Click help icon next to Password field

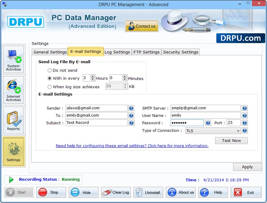coord(208,123)
